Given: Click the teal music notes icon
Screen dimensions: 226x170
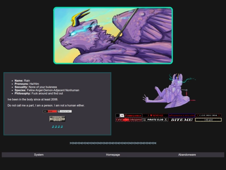Looking at the screenshot, I should [57, 127].
